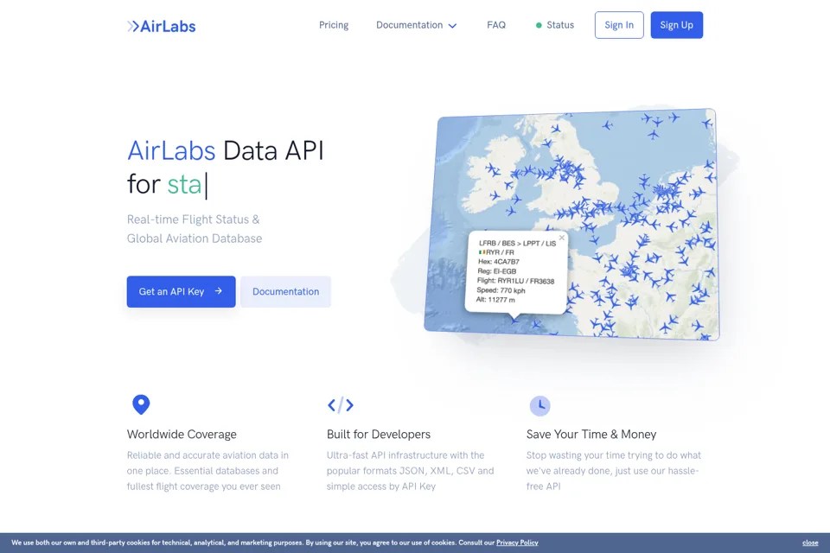The image size is (830, 553).
Task: Close the flight info popup on map
Action: (562, 238)
